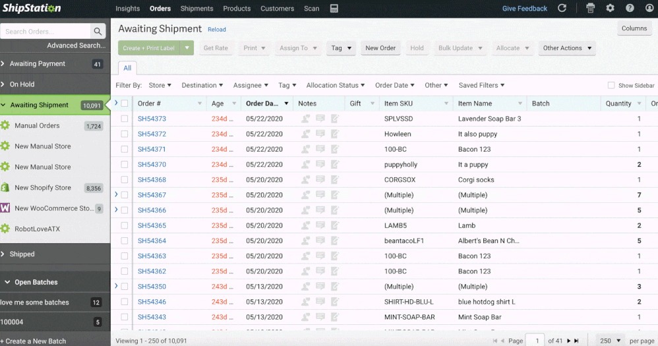Click the help question mark icon
The image size is (658, 346).
pyautogui.click(x=630, y=9)
